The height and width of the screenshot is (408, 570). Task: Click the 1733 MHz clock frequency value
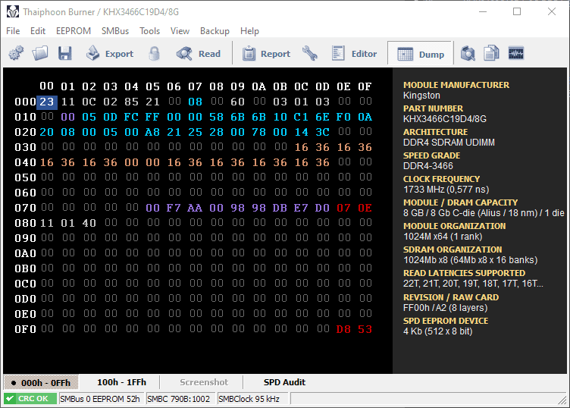pyautogui.click(x=446, y=190)
